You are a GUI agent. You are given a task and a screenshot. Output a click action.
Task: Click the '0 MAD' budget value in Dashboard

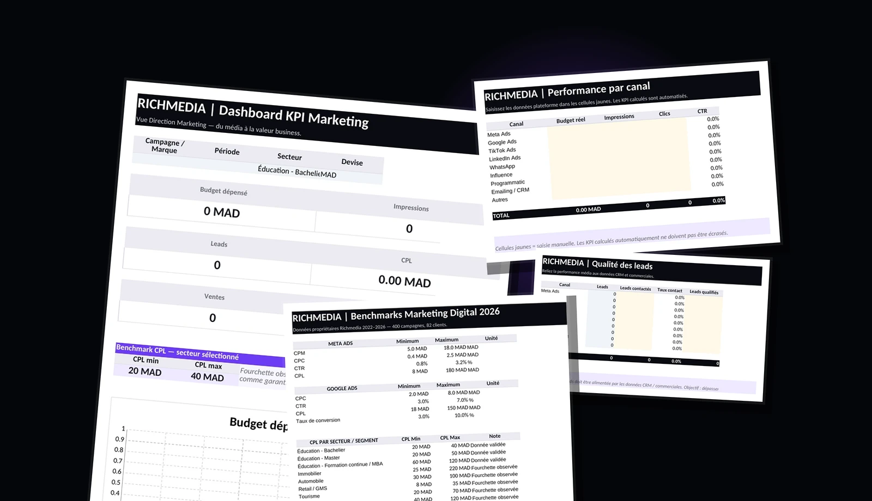(222, 212)
